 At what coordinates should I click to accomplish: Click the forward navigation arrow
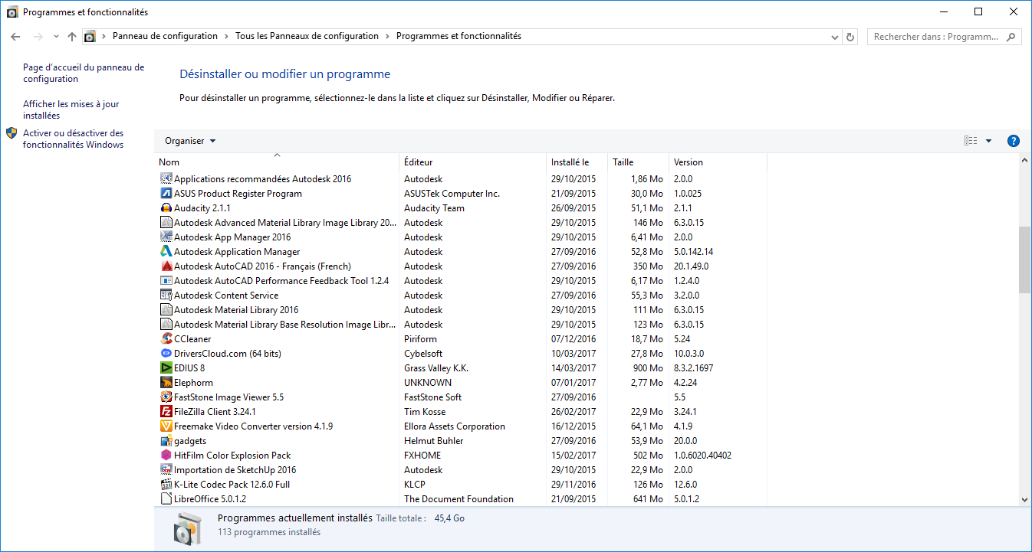click(x=38, y=36)
